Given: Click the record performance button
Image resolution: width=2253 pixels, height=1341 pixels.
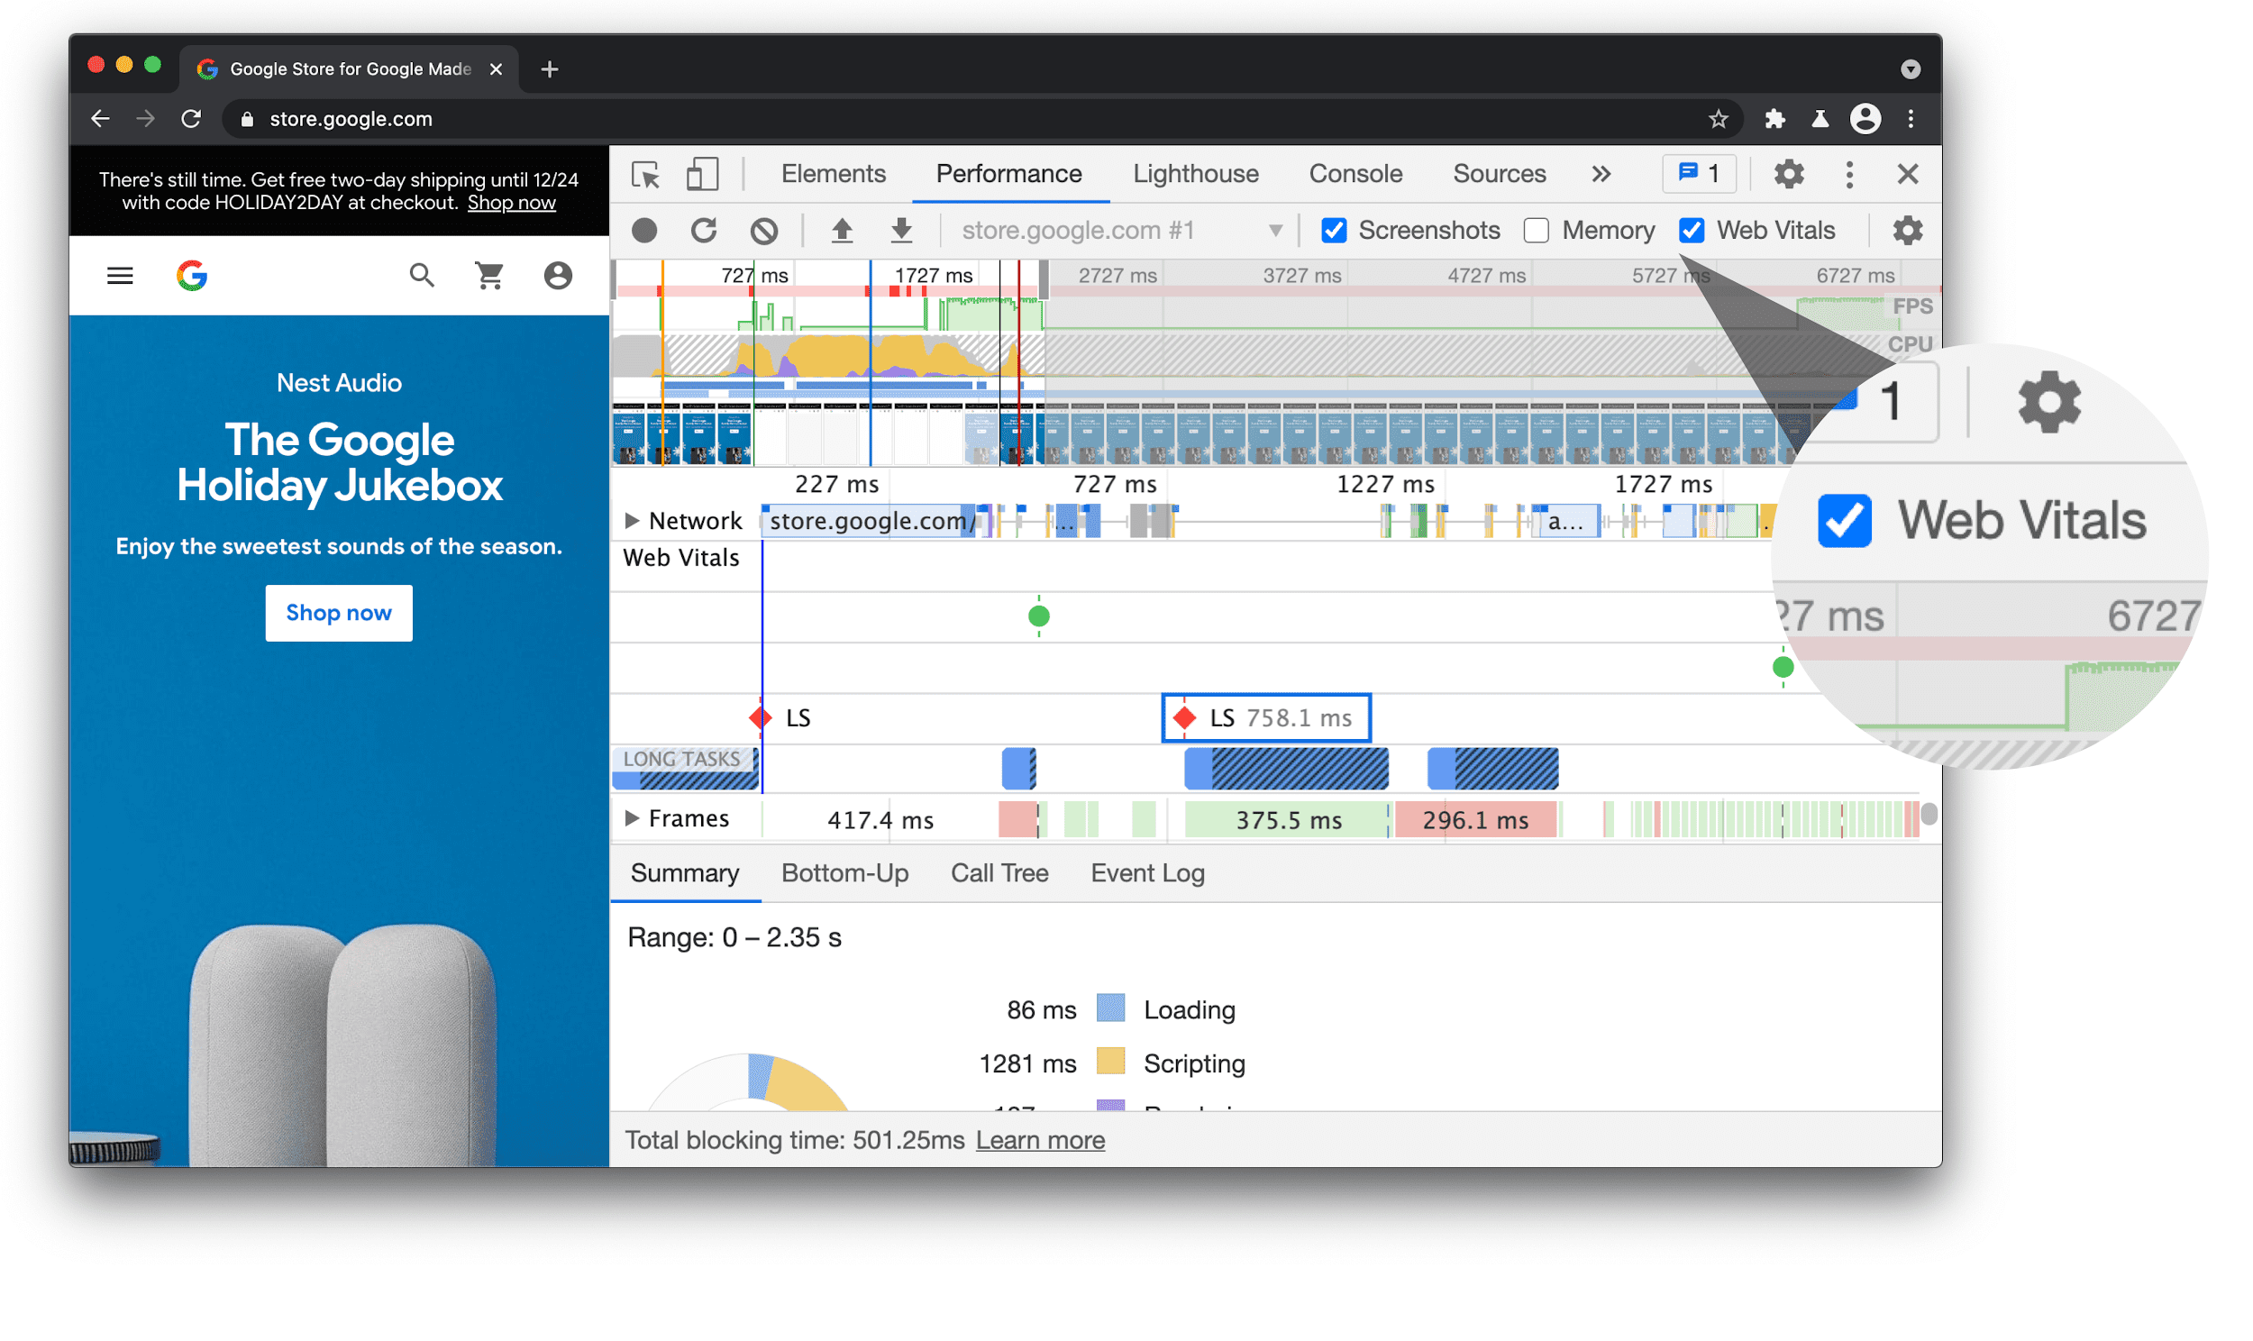Looking at the screenshot, I should tap(644, 228).
